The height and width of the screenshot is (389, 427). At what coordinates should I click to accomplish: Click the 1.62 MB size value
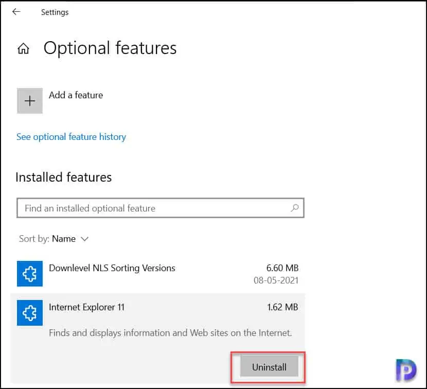click(282, 307)
